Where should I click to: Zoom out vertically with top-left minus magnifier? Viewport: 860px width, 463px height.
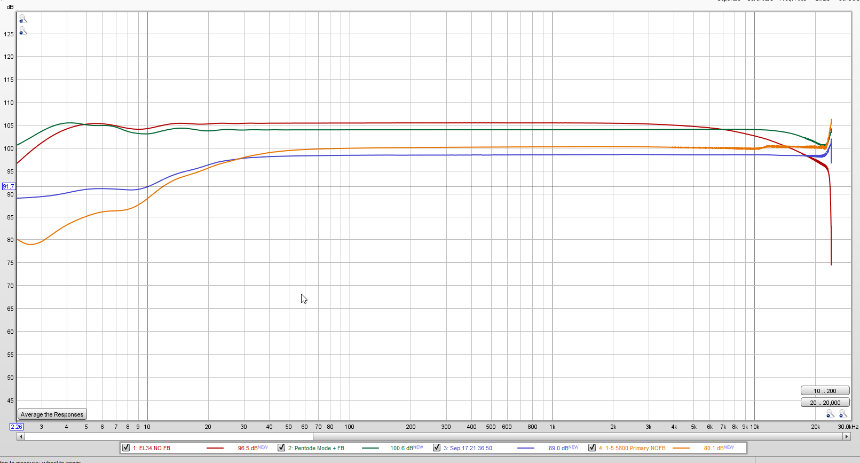click(23, 31)
